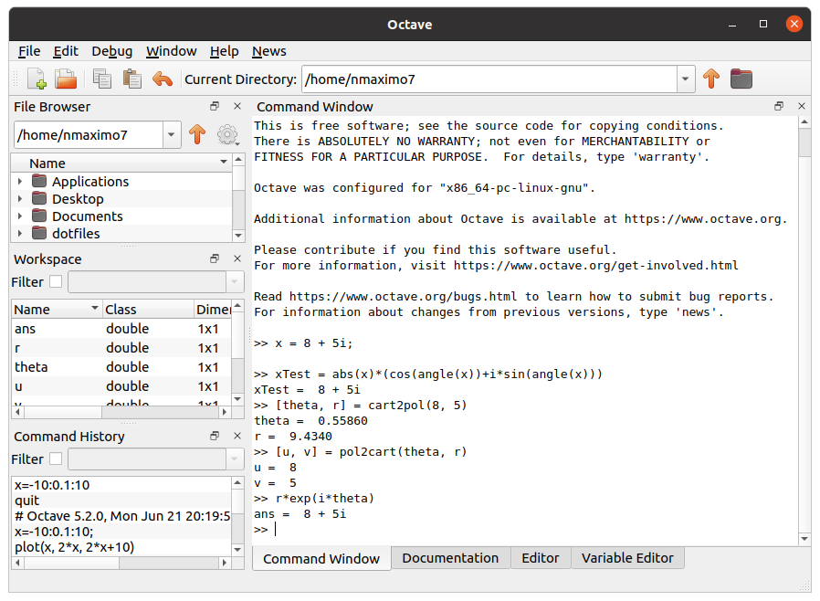The height and width of the screenshot is (601, 820).
Task: Go up one directory from main toolbar
Action: 711,79
